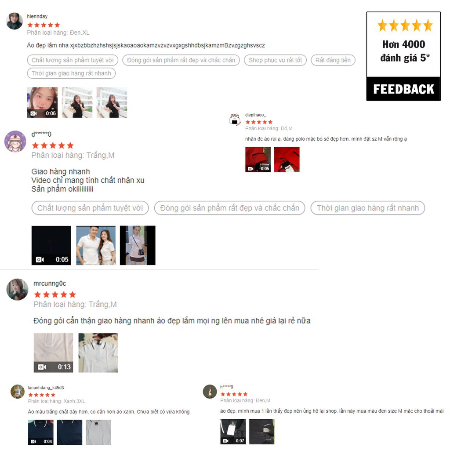Play the dark 0:05 video by d*****0
This screenshot has height=450, width=450.
[x=51, y=245]
